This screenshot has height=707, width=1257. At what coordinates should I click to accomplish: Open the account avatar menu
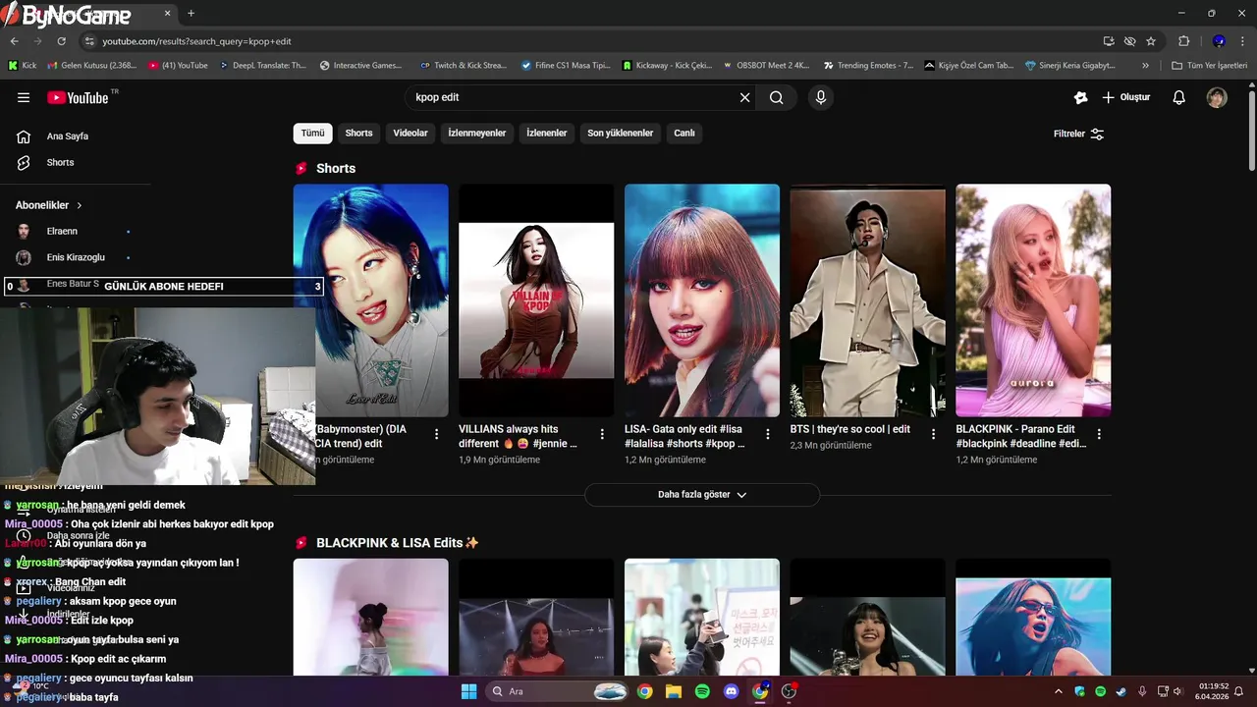[x=1217, y=97]
